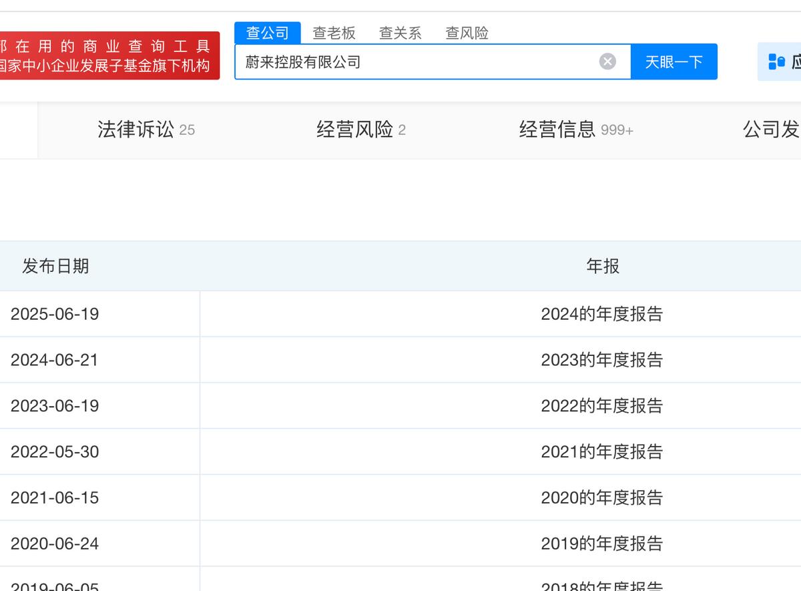This screenshot has height=591, width=801.
Task: Click the blue 应用 icon at right
Action: tap(778, 62)
